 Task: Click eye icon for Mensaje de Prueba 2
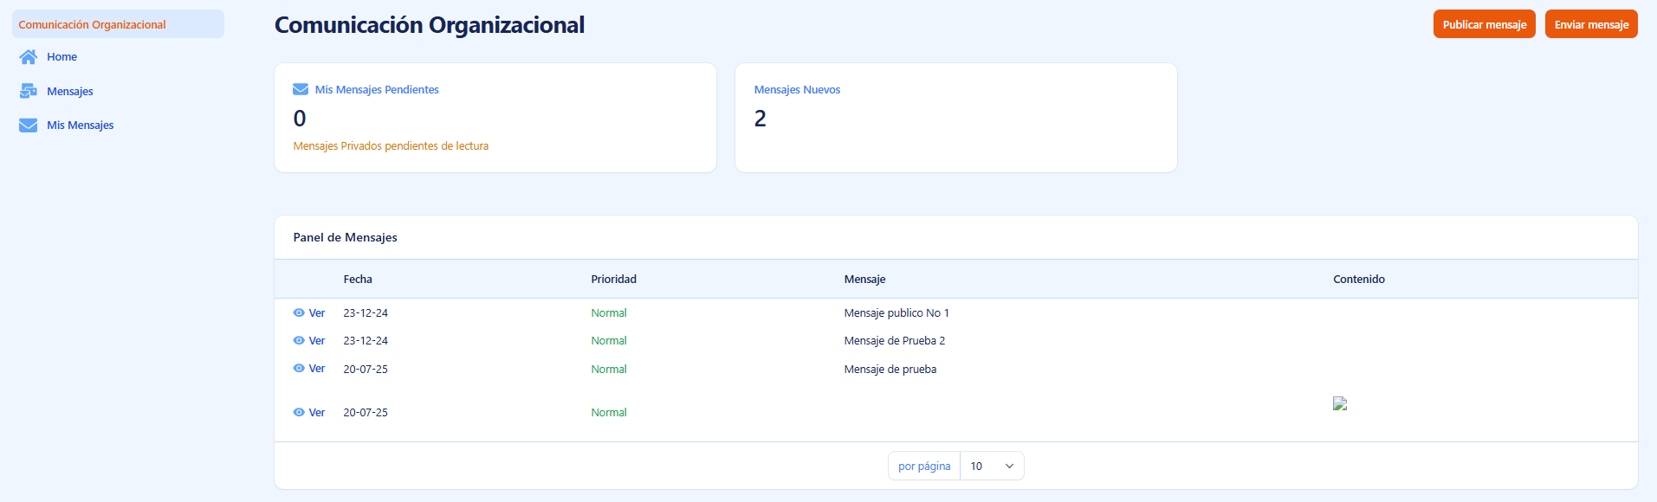point(299,340)
